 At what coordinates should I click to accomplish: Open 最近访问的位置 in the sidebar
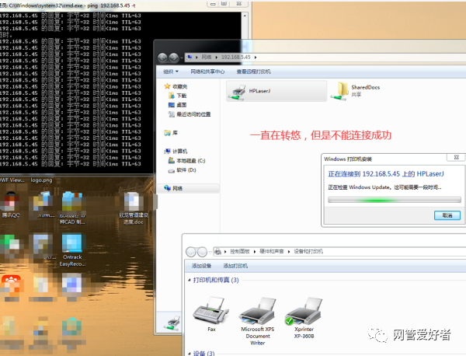pyautogui.click(x=190, y=114)
